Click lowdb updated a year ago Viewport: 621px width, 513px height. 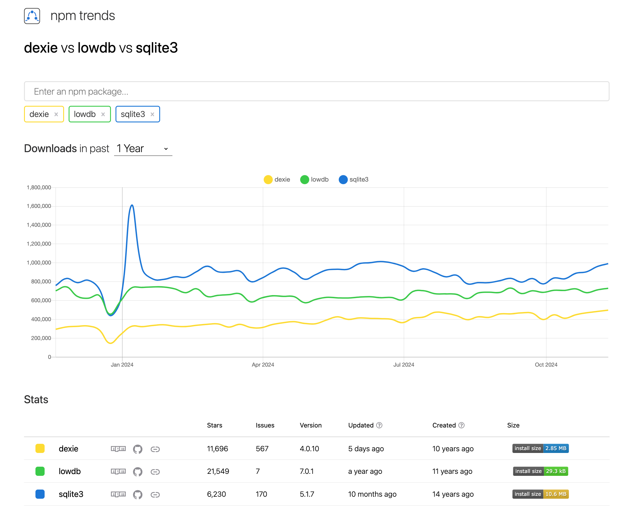click(x=365, y=471)
